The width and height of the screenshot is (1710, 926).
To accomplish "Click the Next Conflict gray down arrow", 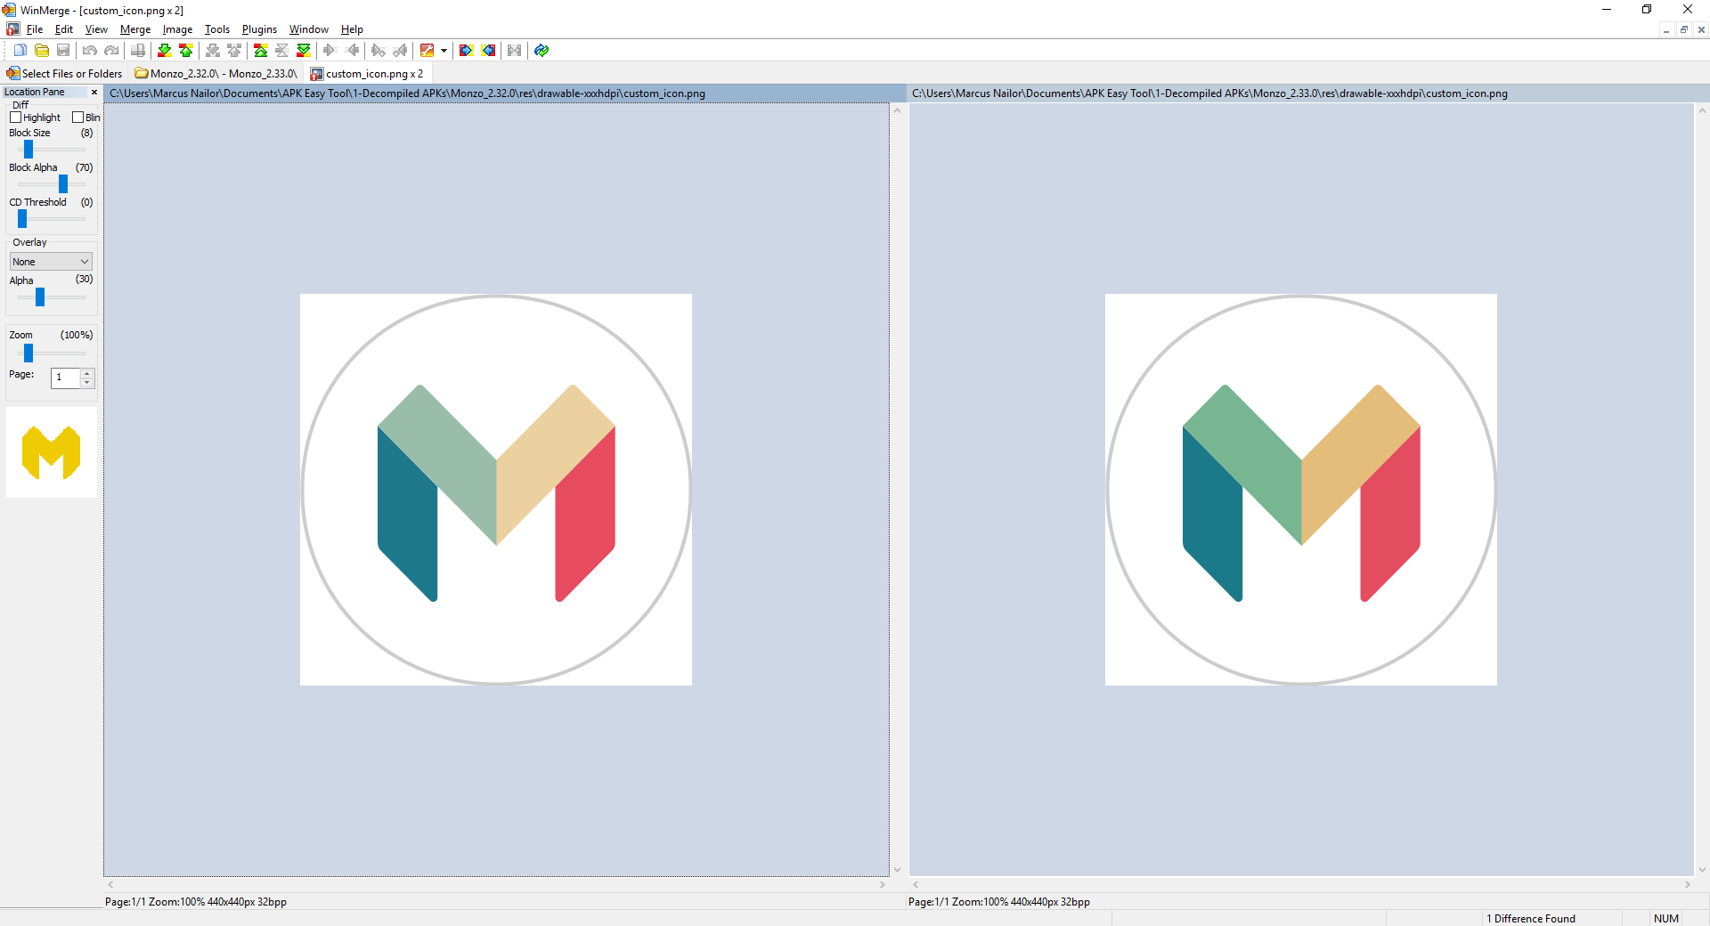I will [213, 51].
